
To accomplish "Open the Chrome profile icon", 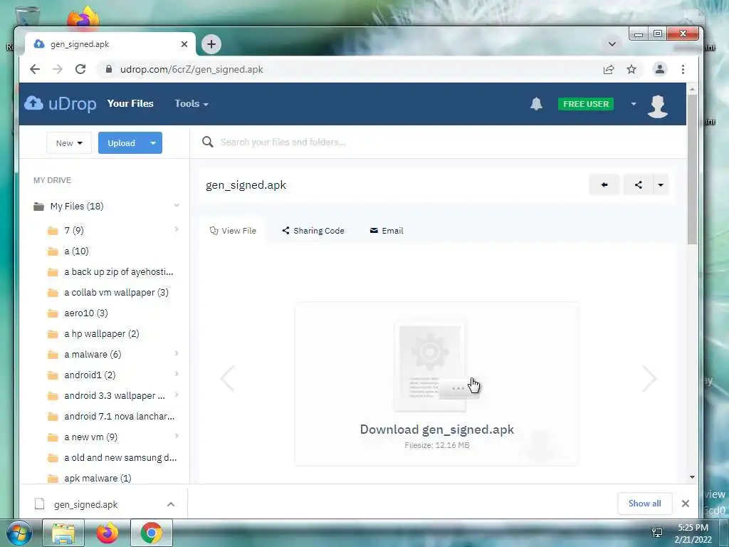I will coord(659,69).
